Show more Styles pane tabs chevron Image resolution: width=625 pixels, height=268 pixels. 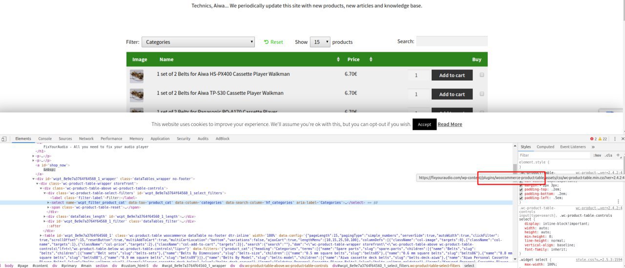pos(593,147)
